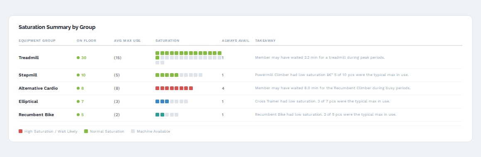Viewport: 481px width, 157px height.
Task: Click the green status dot beside 5
Action: pos(78,115)
